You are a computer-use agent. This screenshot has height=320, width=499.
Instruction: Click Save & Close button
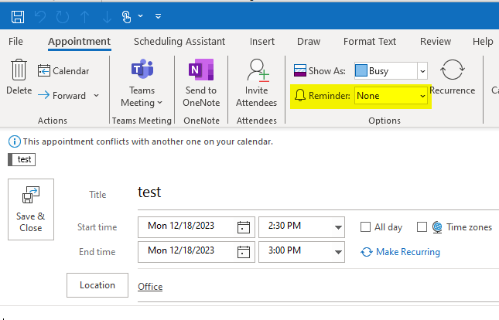pos(31,209)
